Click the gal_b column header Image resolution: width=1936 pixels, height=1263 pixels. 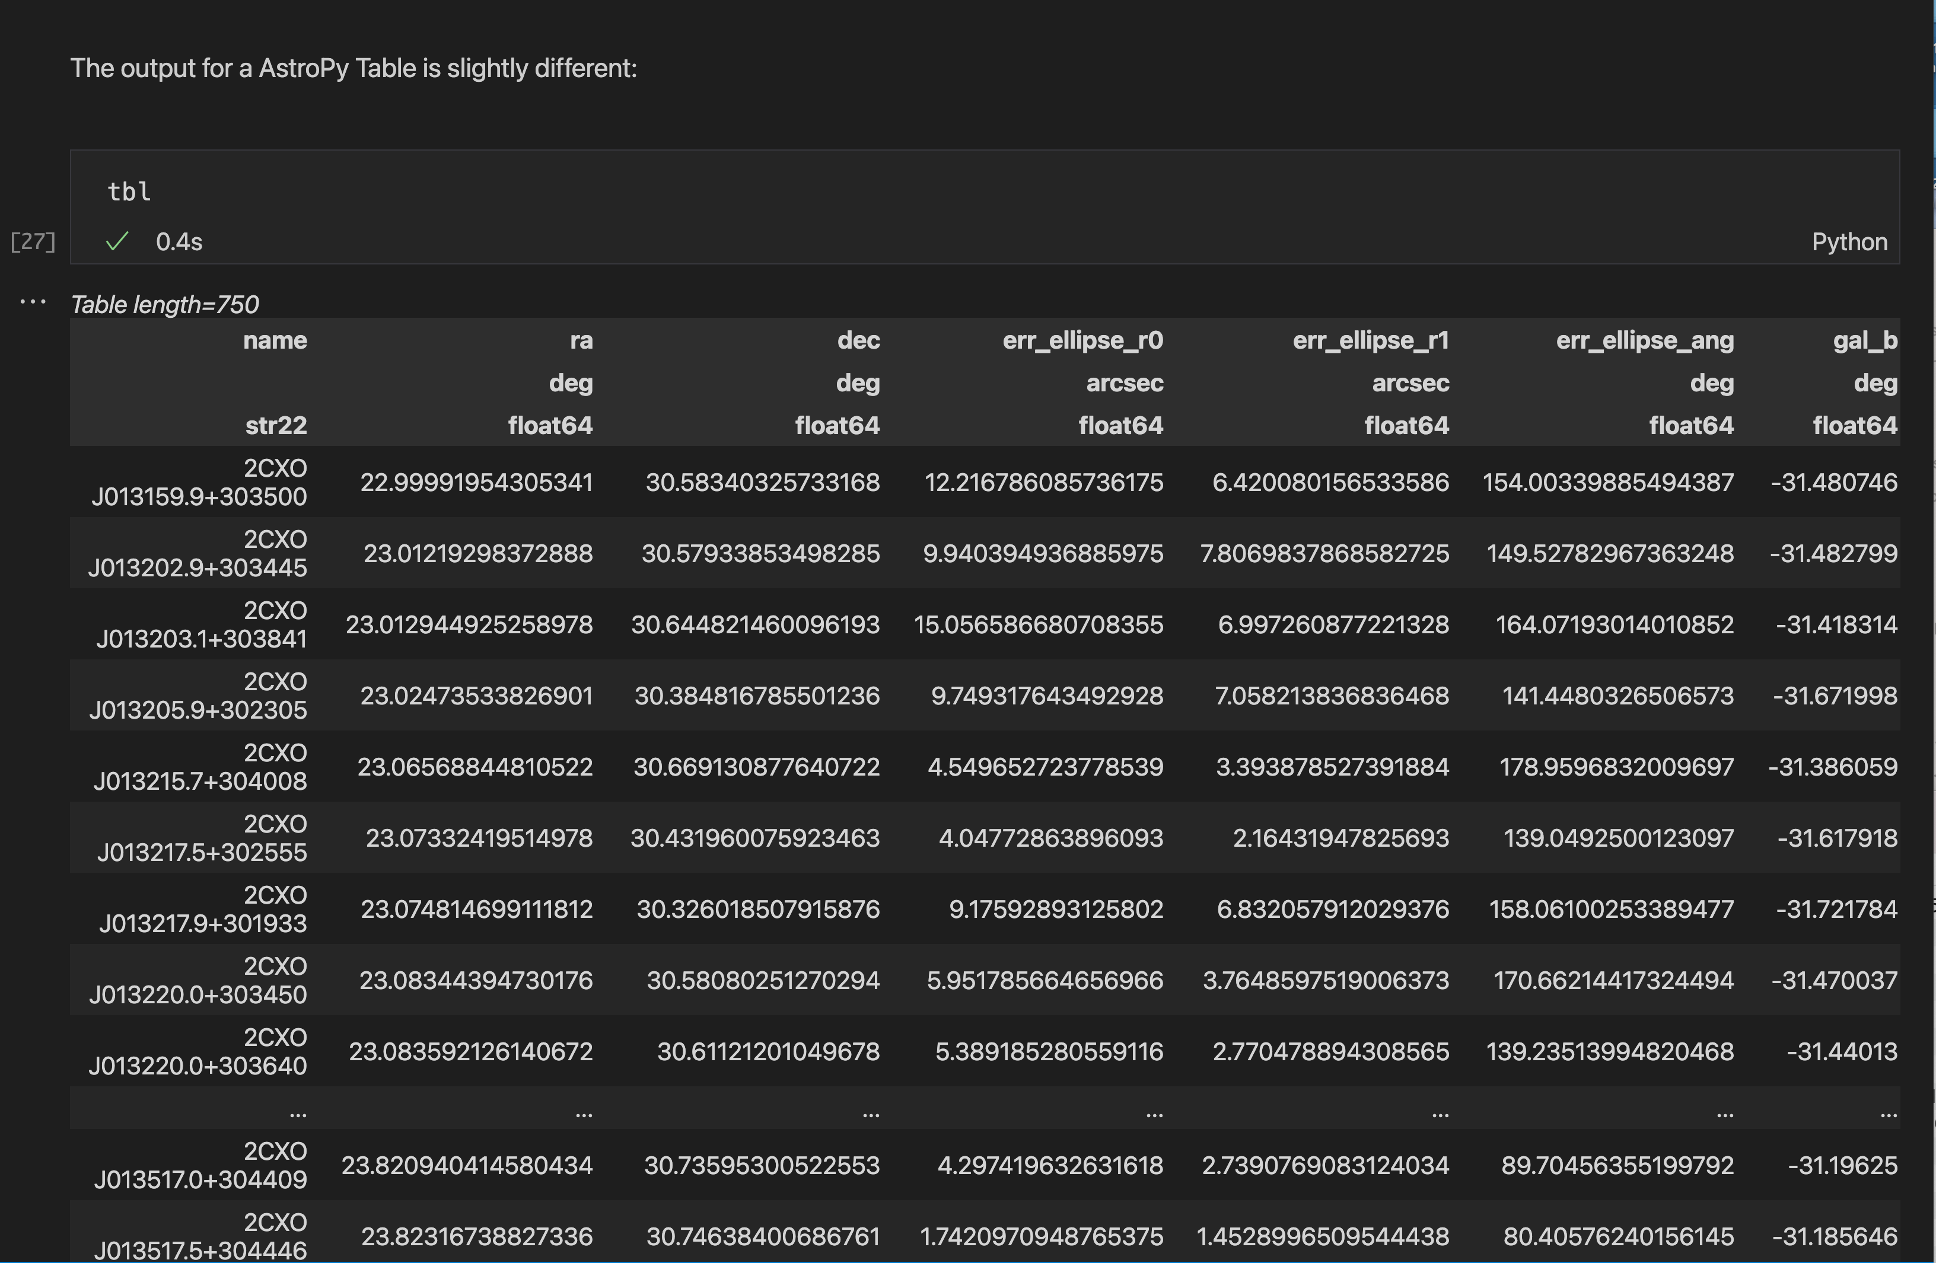point(1864,340)
